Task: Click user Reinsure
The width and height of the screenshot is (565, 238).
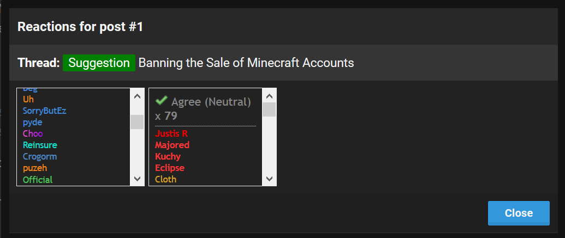Action: 40,145
